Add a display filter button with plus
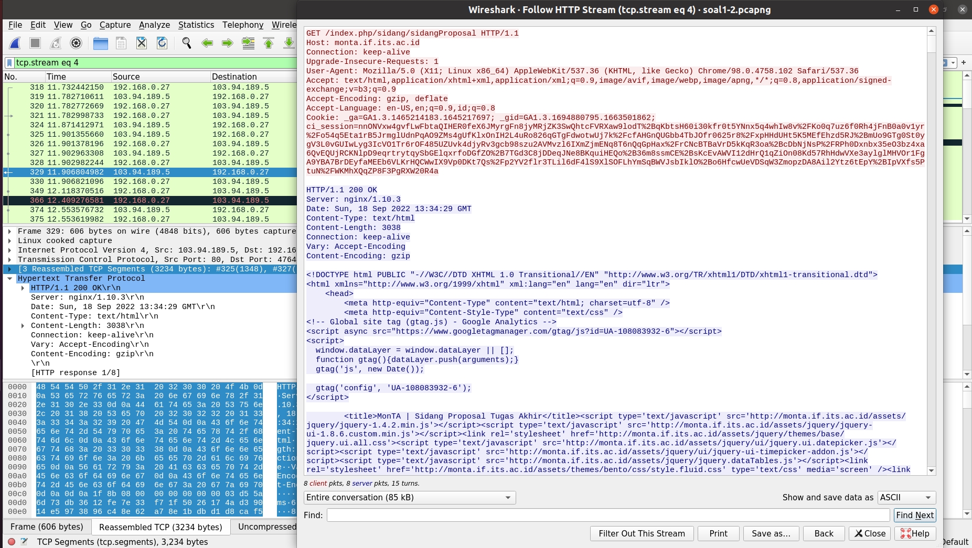The width and height of the screenshot is (972, 548). (x=964, y=63)
